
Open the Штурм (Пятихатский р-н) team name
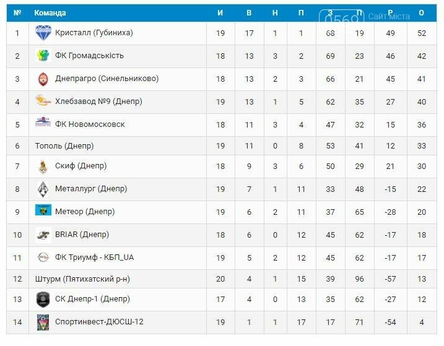point(82,279)
